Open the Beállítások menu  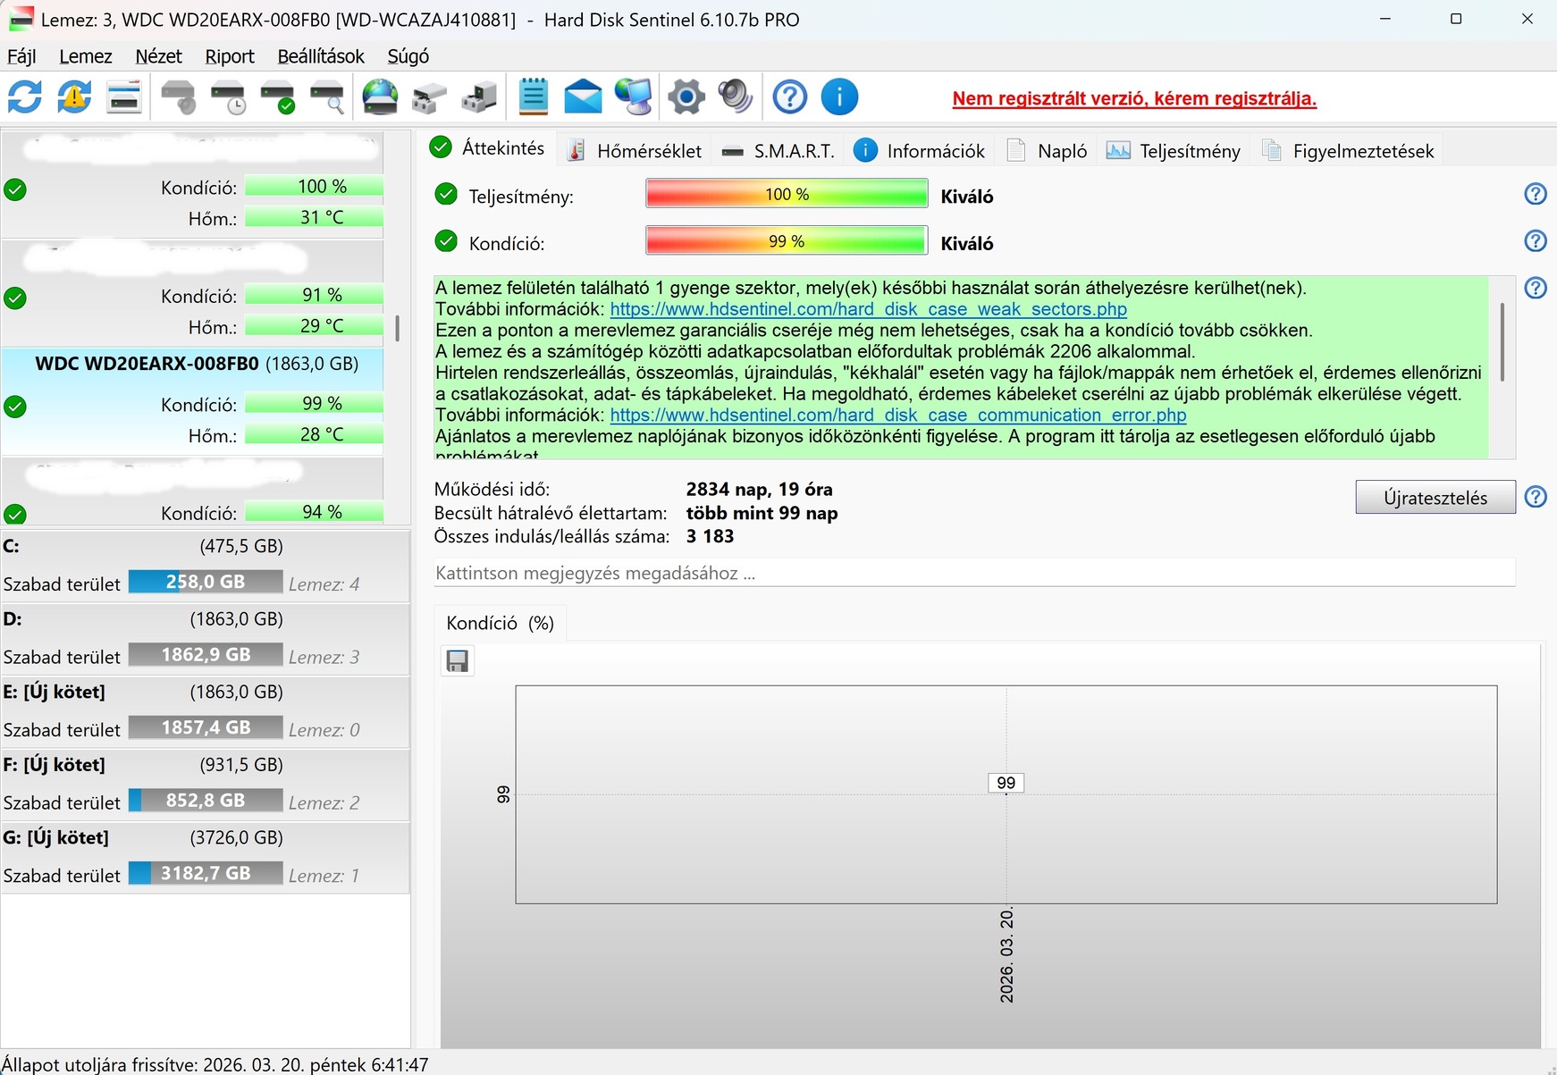click(x=321, y=56)
